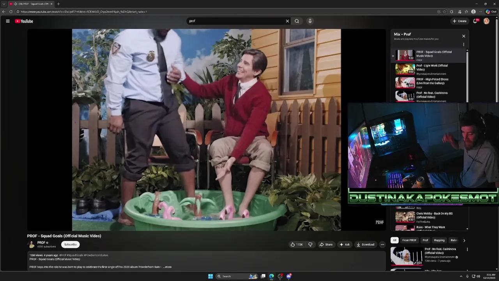499x281 pixels.
Task: Favorite this page with star icon
Action: coord(444,12)
